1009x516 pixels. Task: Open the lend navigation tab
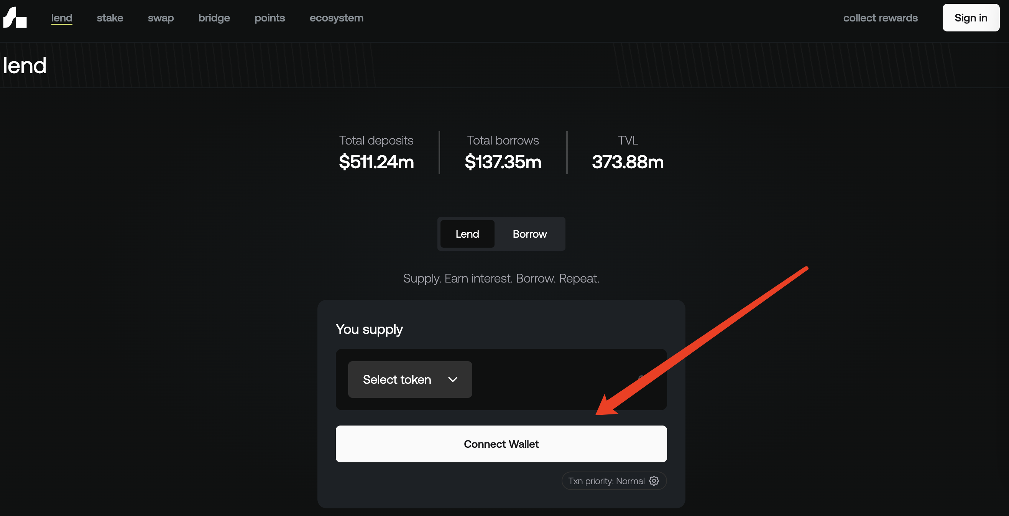(x=61, y=18)
